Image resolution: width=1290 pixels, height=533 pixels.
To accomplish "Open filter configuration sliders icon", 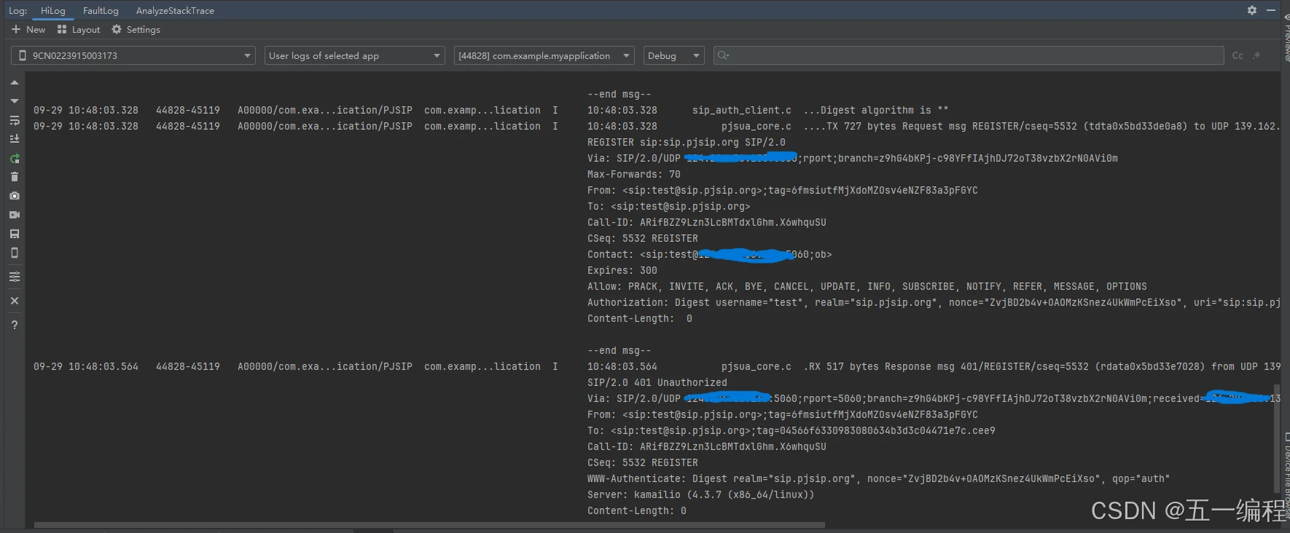I will (x=15, y=277).
